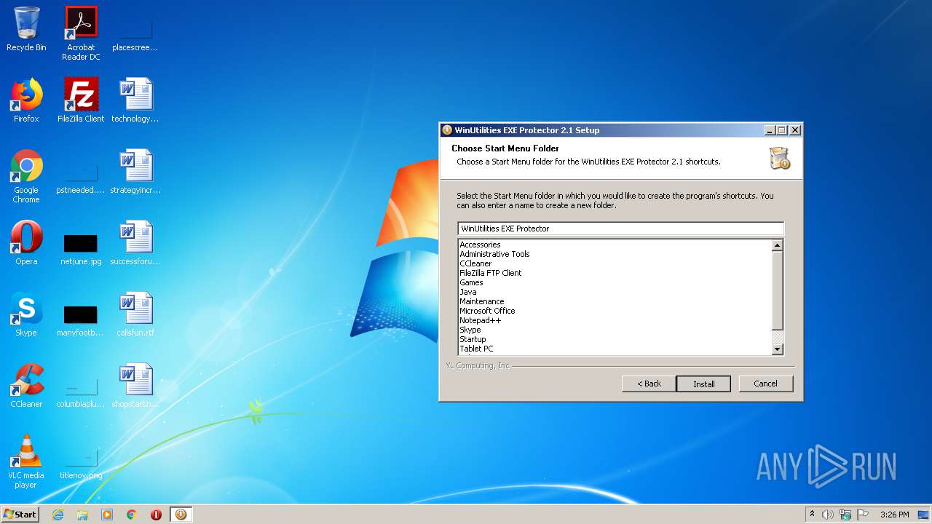Open the CCleaner desktop shortcut
The height and width of the screenshot is (524, 932).
(26, 386)
